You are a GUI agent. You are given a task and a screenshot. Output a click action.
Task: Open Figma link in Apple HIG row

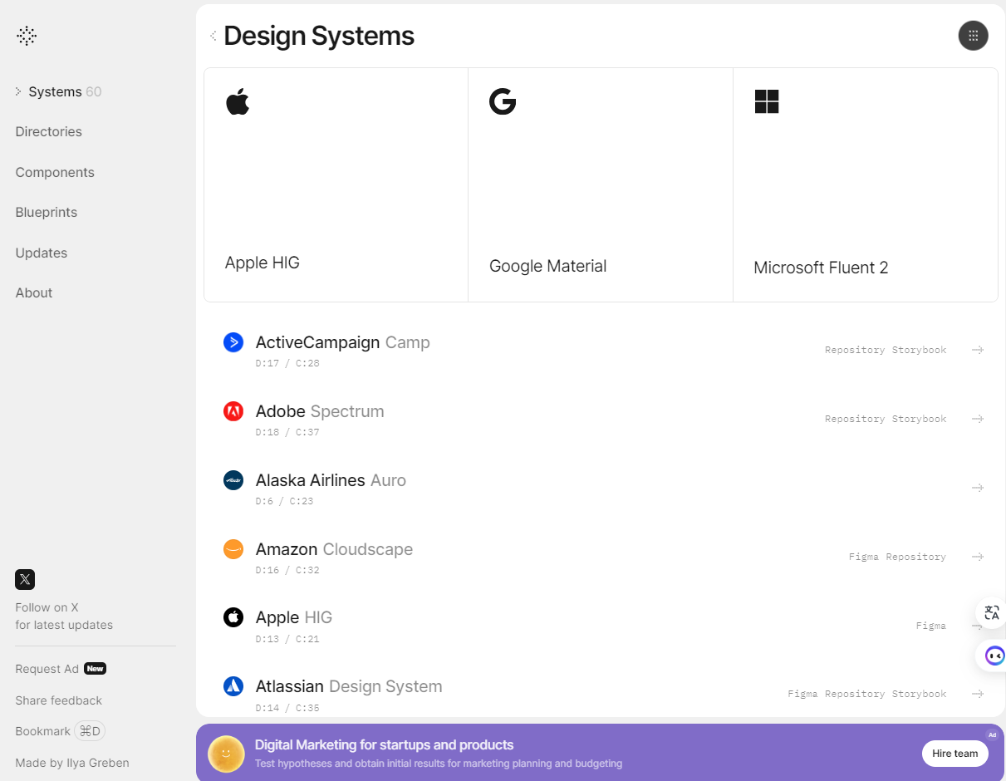pyautogui.click(x=931, y=626)
